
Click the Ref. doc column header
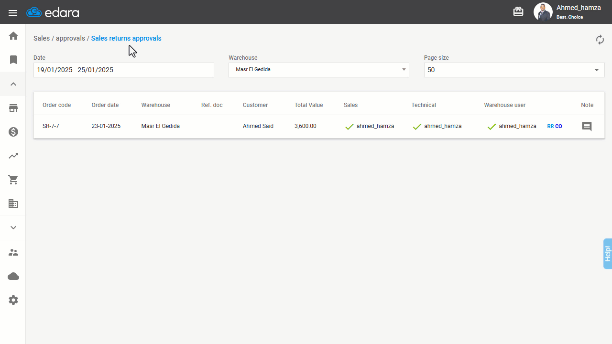click(212, 105)
